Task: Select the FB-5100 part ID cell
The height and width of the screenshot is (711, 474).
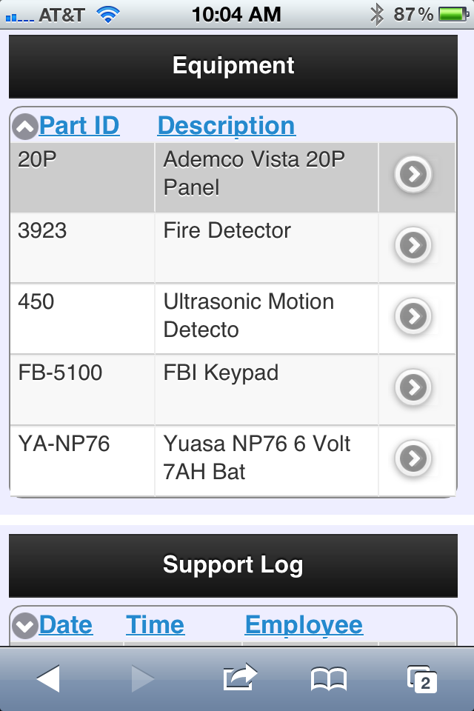Action: pos(82,390)
